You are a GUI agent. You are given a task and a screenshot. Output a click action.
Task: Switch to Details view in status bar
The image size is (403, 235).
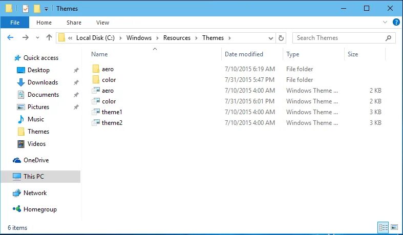click(383, 227)
